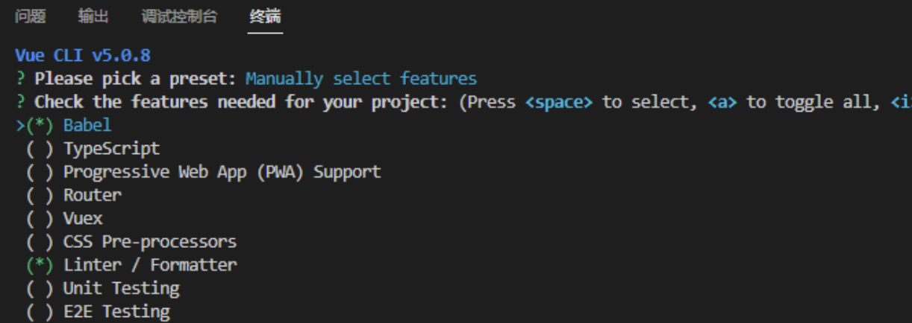
Task: Click the <space> key hint in prompt
Action: pos(559,102)
